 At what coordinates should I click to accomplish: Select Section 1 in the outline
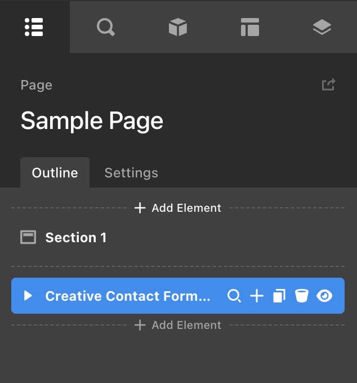point(178,237)
